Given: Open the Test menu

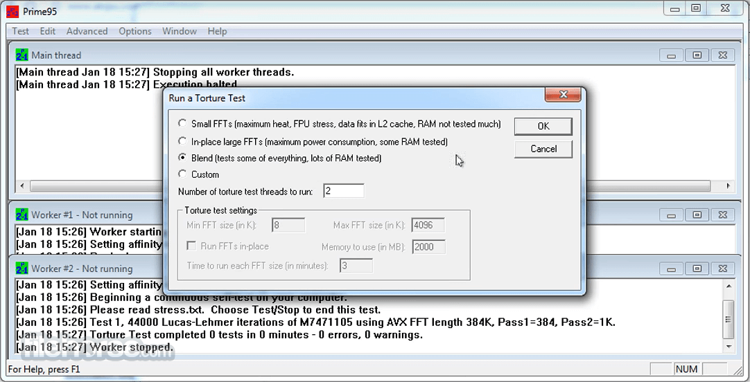Looking at the screenshot, I should point(21,31).
